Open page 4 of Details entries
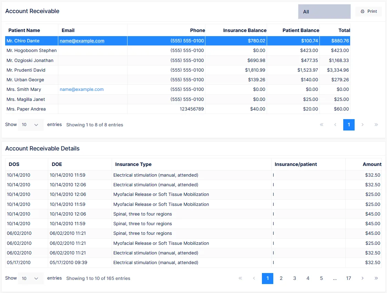 (x=308, y=279)
